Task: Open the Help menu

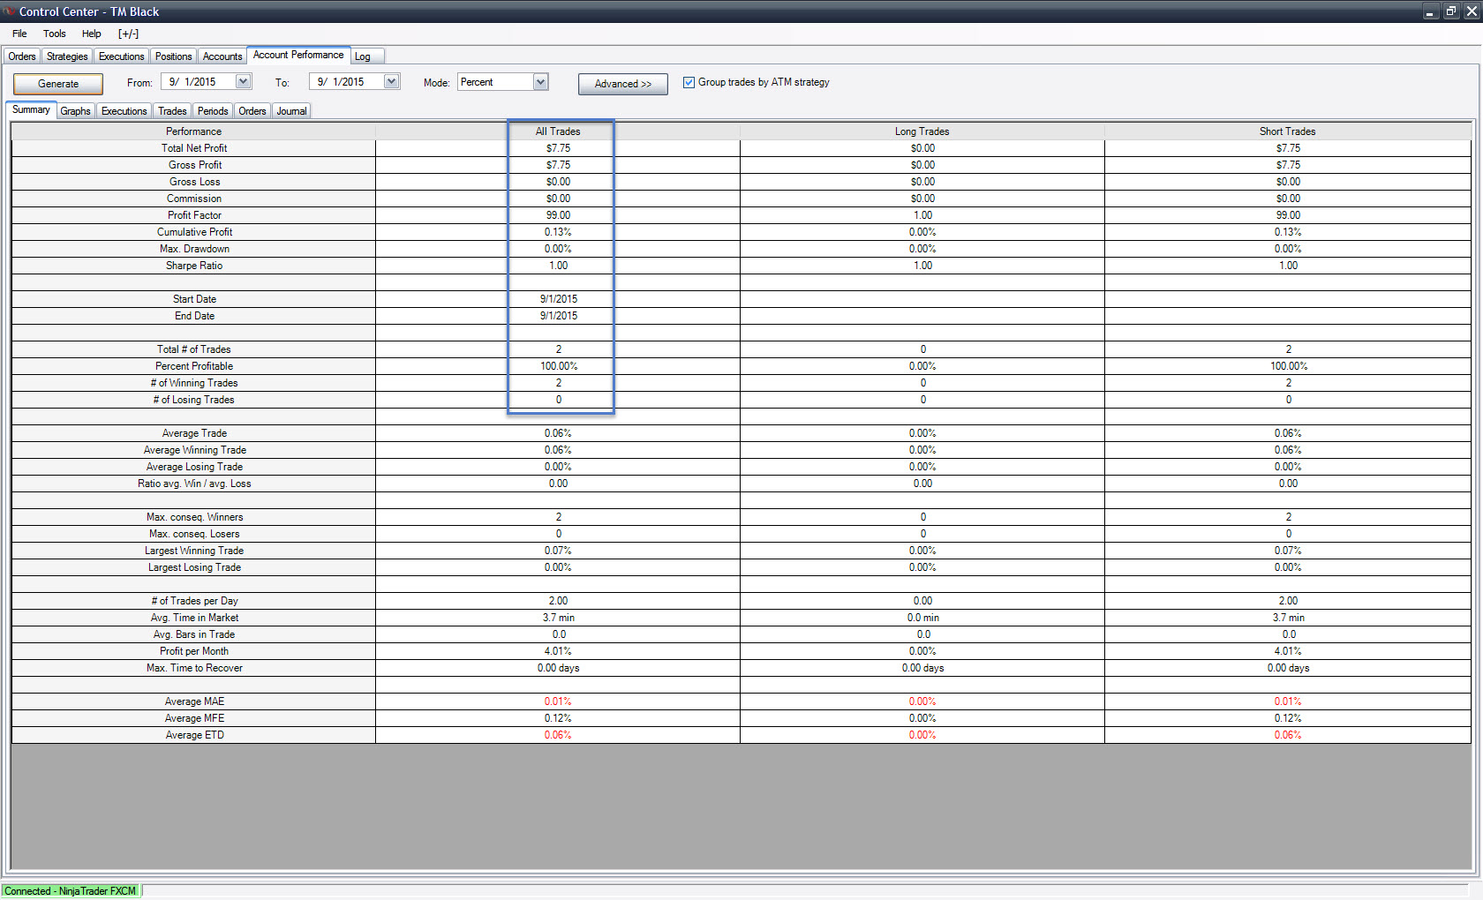Action: tap(92, 34)
